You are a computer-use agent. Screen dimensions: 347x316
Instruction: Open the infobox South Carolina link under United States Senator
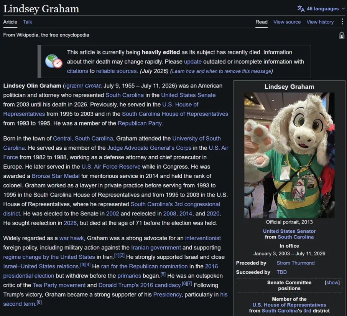coord(296,237)
